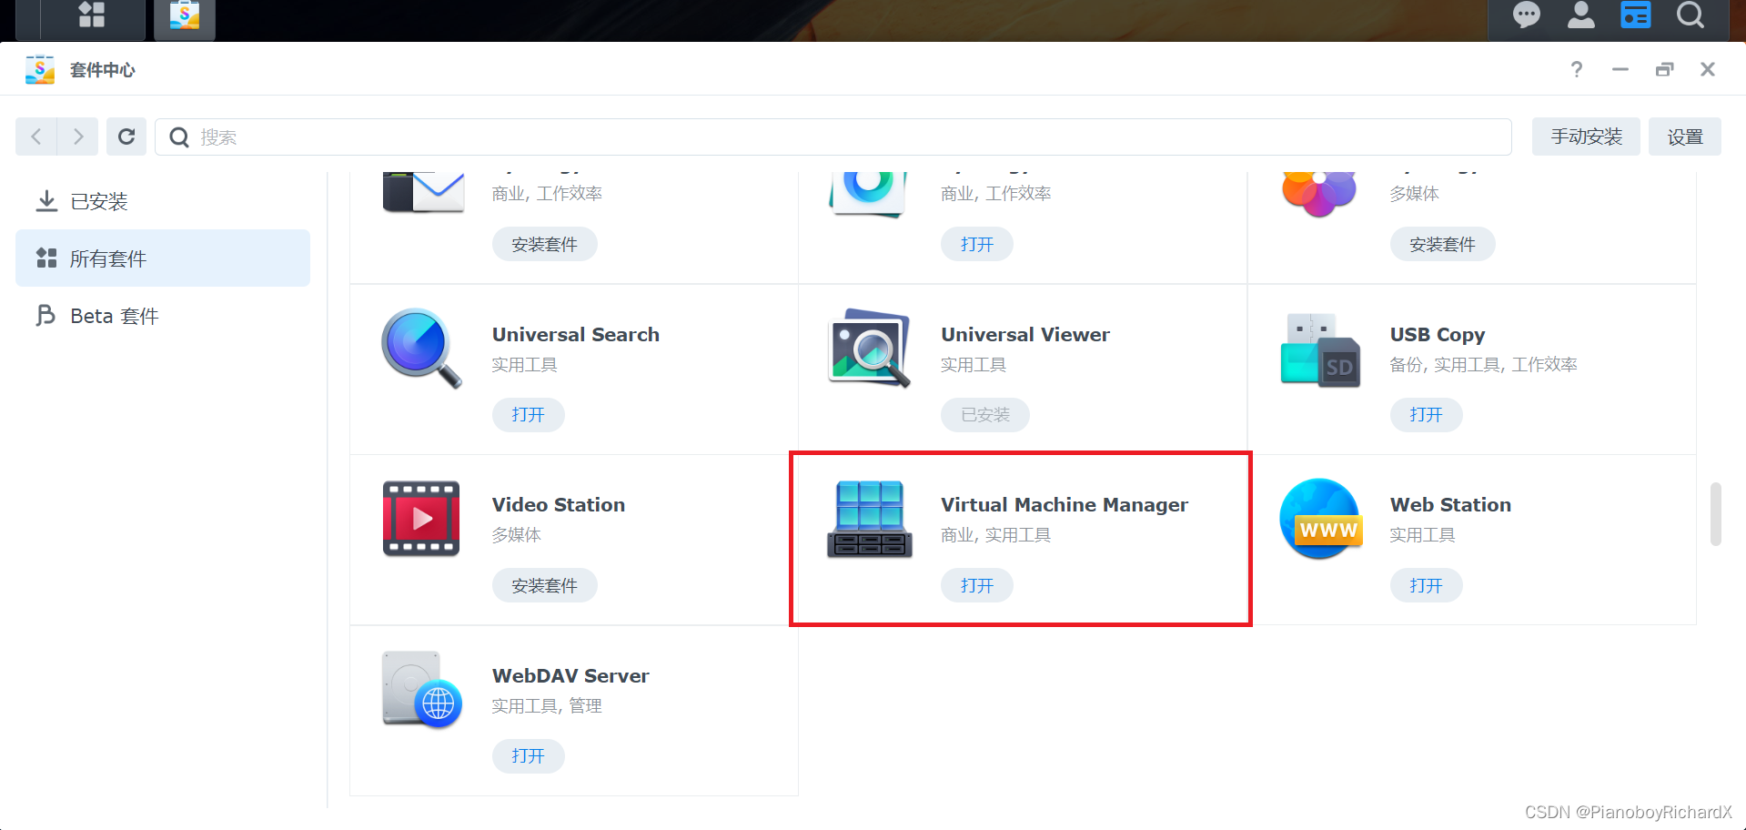Viewport: 1746px width, 830px height.
Task: Click the Video Station film icon
Action: click(x=421, y=519)
